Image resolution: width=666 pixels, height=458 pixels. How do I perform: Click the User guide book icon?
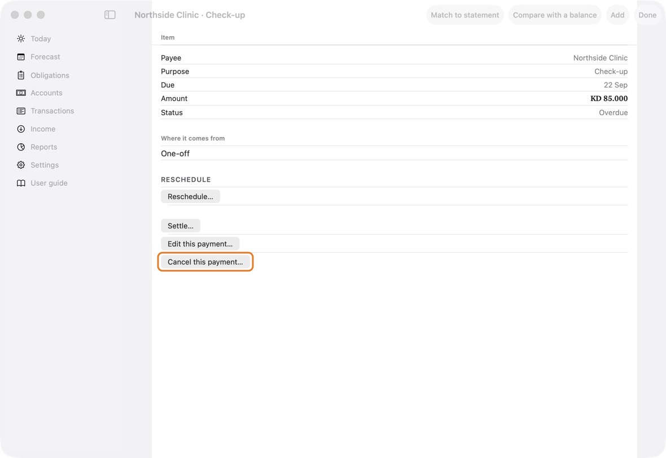click(21, 183)
